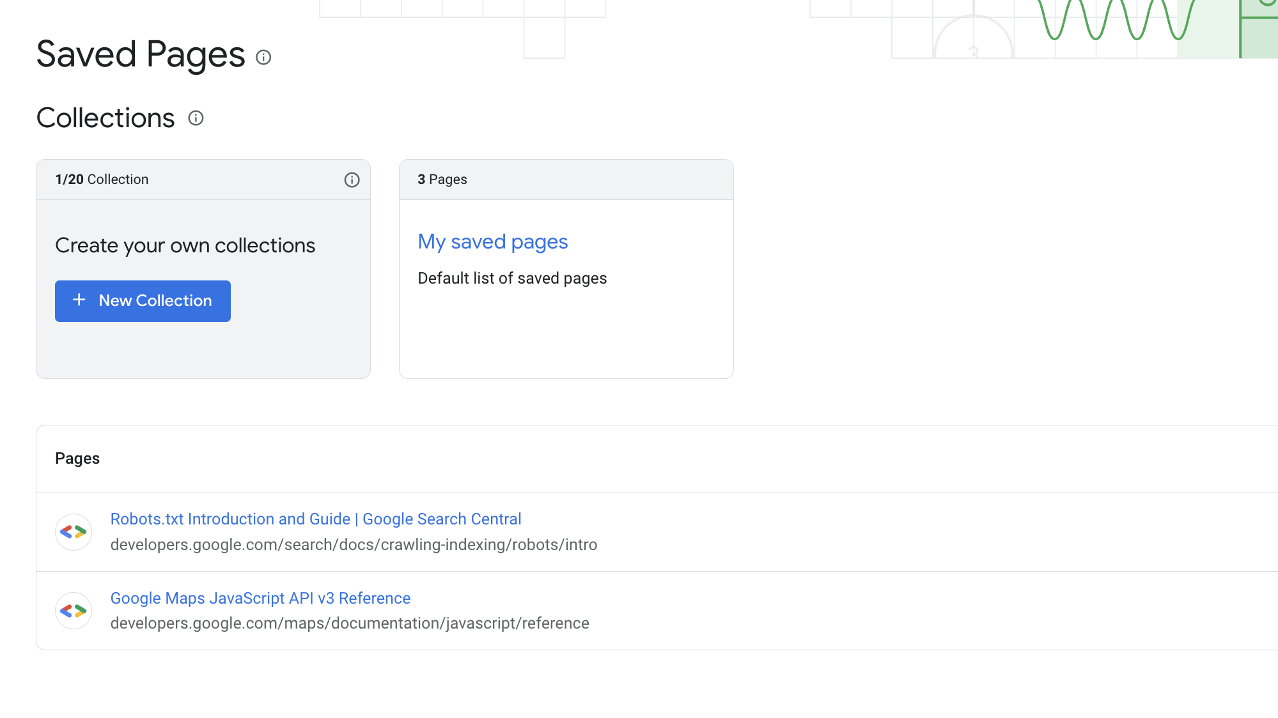
Task: Click developer logo icon beside Robots.txt page
Action: pos(74,531)
